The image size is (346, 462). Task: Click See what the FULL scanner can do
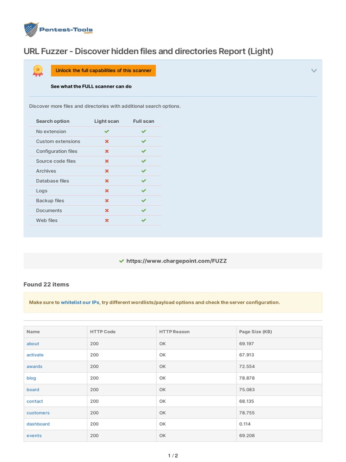(x=91, y=86)
